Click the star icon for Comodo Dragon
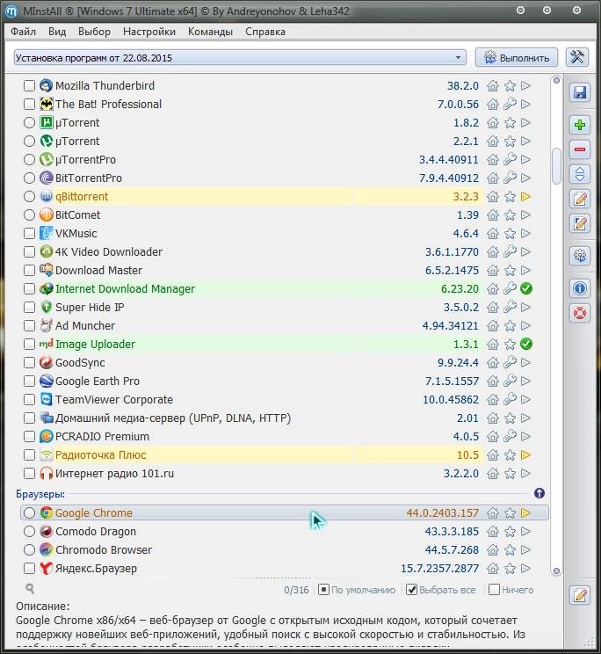 tap(510, 532)
